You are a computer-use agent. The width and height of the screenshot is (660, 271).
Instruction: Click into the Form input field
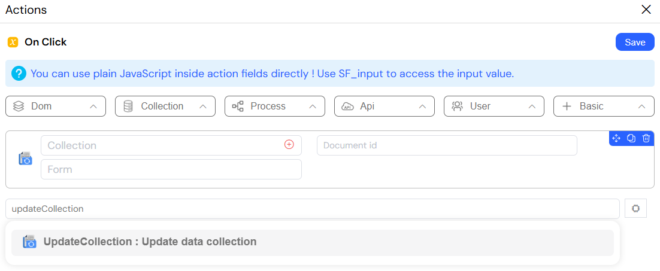tap(171, 169)
